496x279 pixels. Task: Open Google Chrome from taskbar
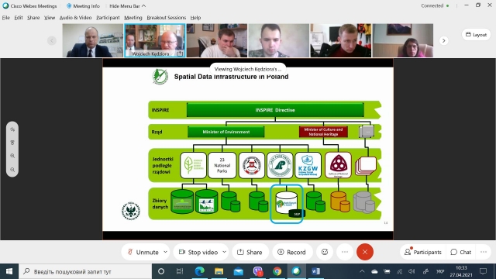[277, 271]
